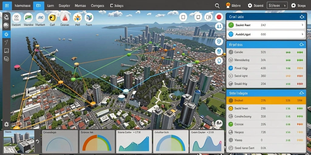Open the Corngers menu item

pos(97,6)
